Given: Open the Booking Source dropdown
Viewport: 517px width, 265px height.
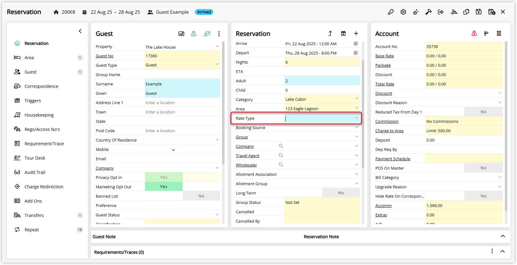Looking at the screenshot, I should (356, 127).
